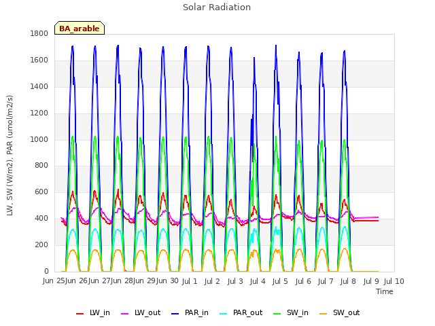
Task: Click the 0 y-axis tick label
Action: [x=46, y=271]
